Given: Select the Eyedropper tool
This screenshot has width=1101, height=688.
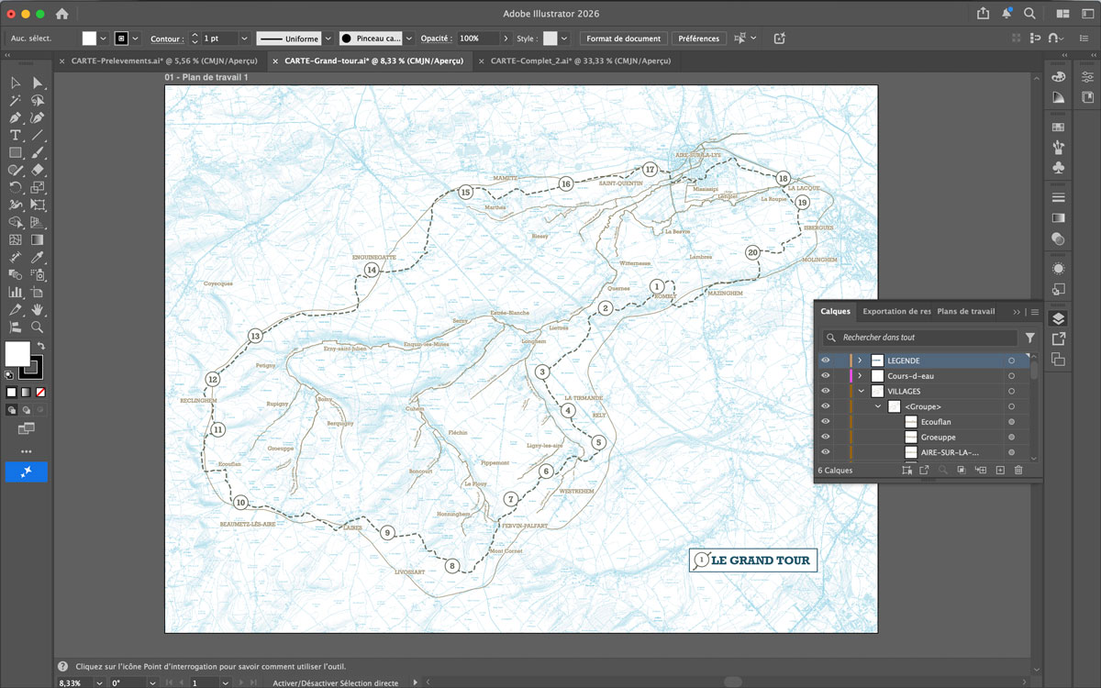Looking at the screenshot, I should pos(38,257).
